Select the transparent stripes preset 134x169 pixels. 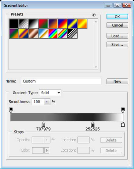click(x=72, y=34)
